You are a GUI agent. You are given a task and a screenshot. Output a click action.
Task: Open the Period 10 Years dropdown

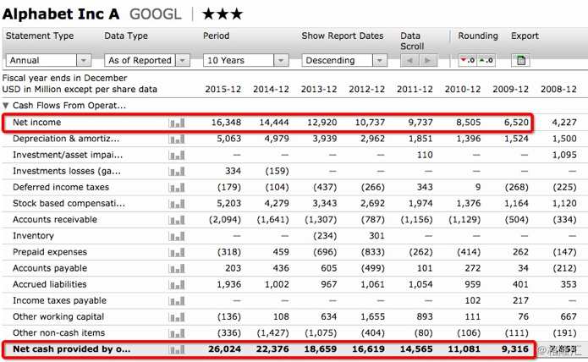tap(245, 60)
